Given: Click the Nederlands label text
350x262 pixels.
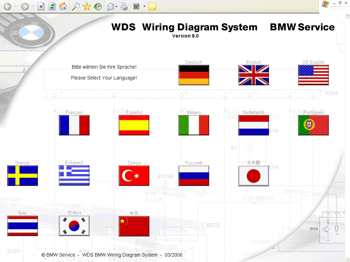Looking at the screenshot, I should point(254,112).
